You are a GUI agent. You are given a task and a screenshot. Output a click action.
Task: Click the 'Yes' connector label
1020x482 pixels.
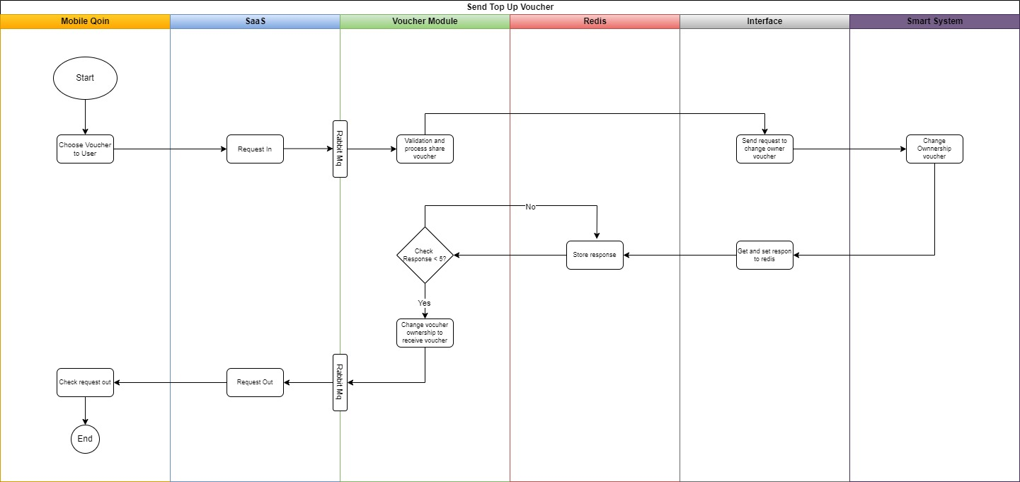(x=424, y=303)
